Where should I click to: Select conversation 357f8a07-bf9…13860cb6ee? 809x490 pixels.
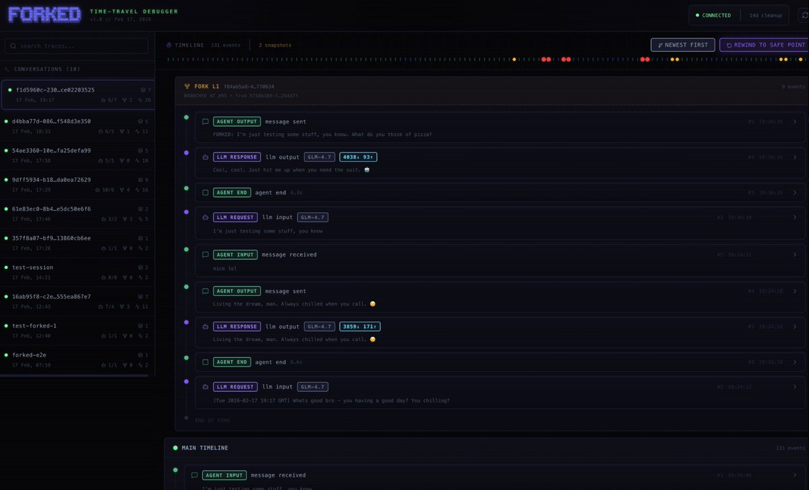tap(78, 243)
